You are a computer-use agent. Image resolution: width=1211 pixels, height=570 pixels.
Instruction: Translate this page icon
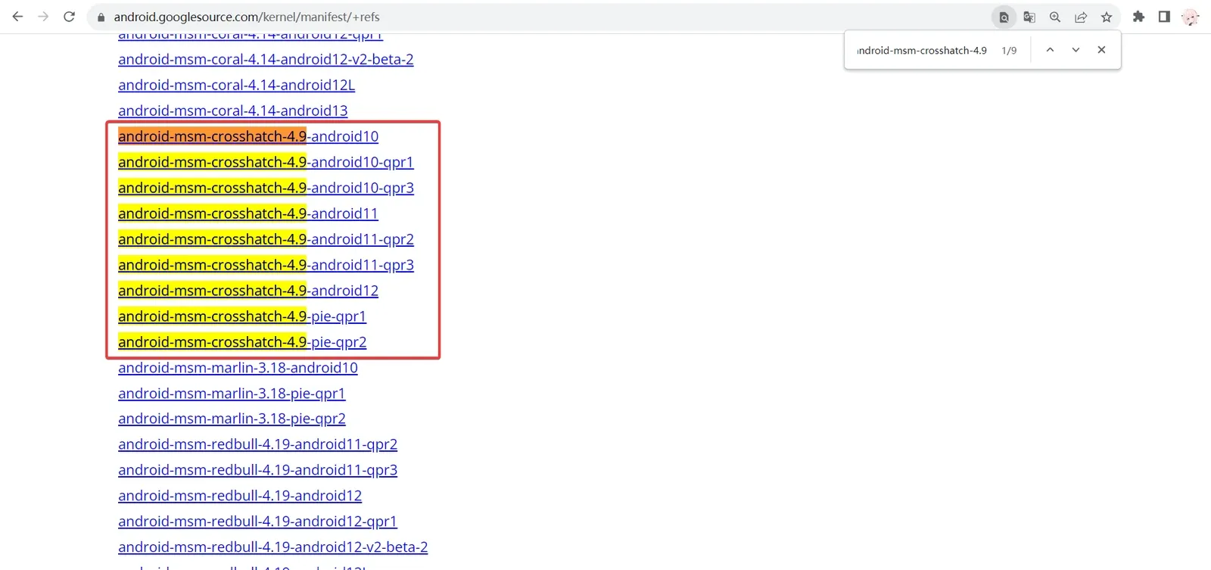click(x=1029, y=17)
